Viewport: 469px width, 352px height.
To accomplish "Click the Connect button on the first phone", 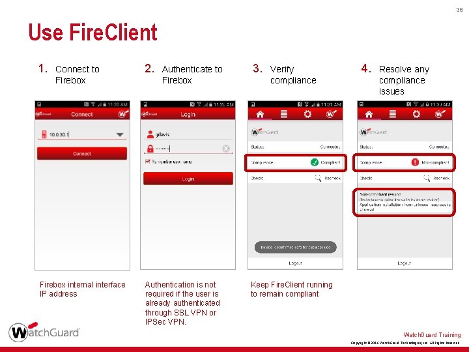I will click(x=82, y=153).
